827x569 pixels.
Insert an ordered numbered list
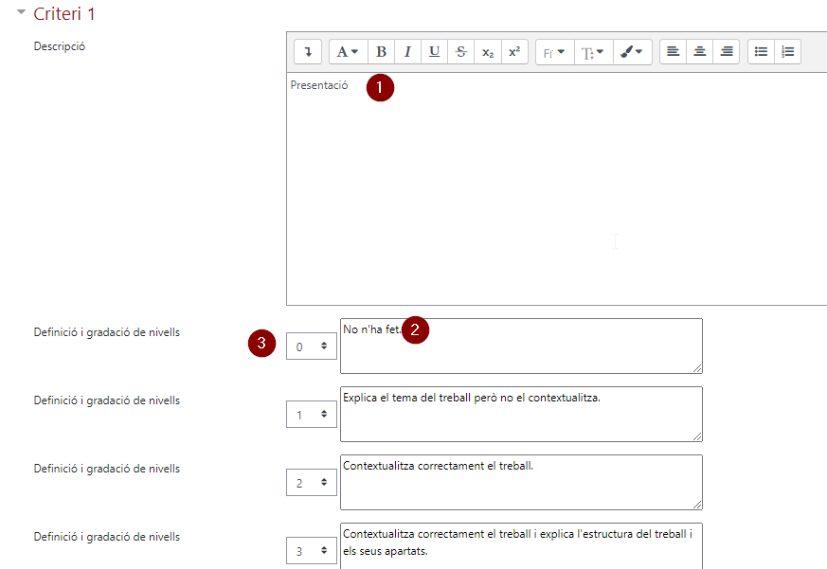pos(788,52)
